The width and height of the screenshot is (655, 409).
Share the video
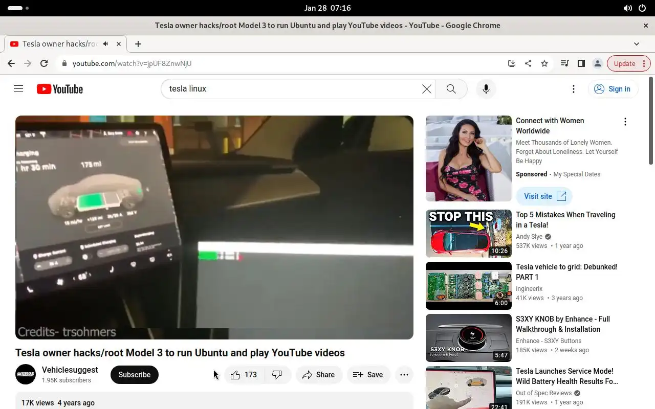pyautogui.click(x=319, y=375)
